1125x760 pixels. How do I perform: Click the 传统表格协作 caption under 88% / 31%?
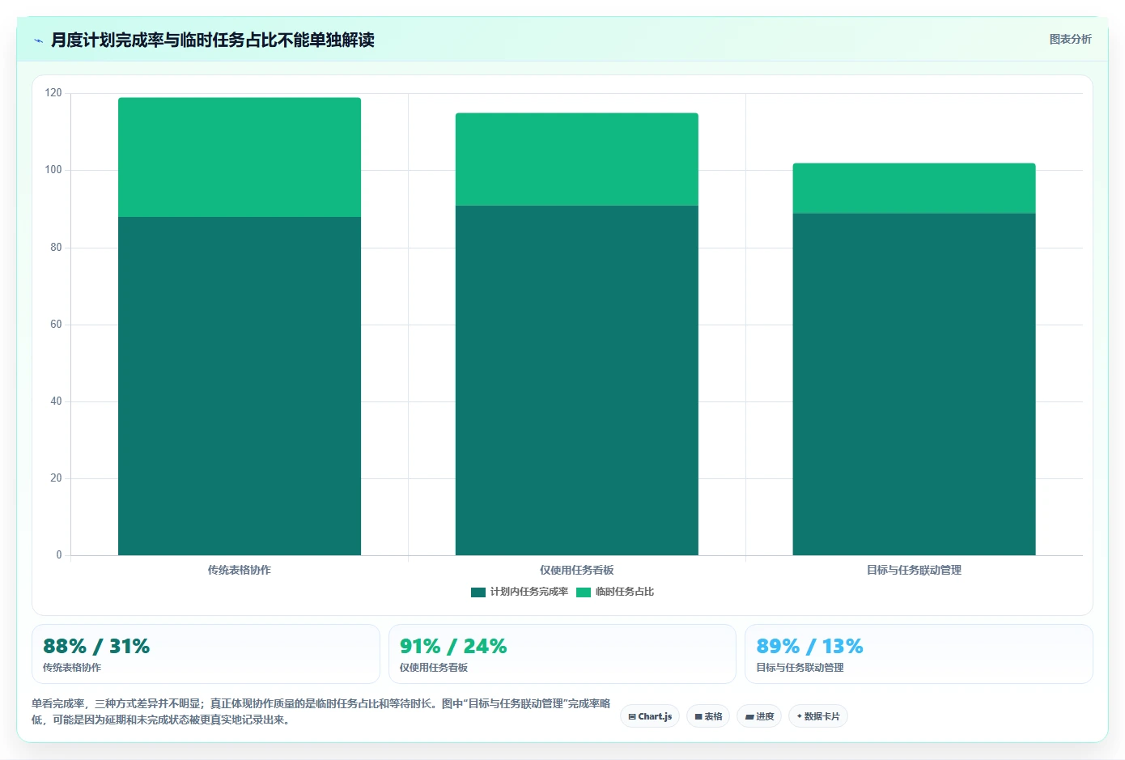pos(72,668)
